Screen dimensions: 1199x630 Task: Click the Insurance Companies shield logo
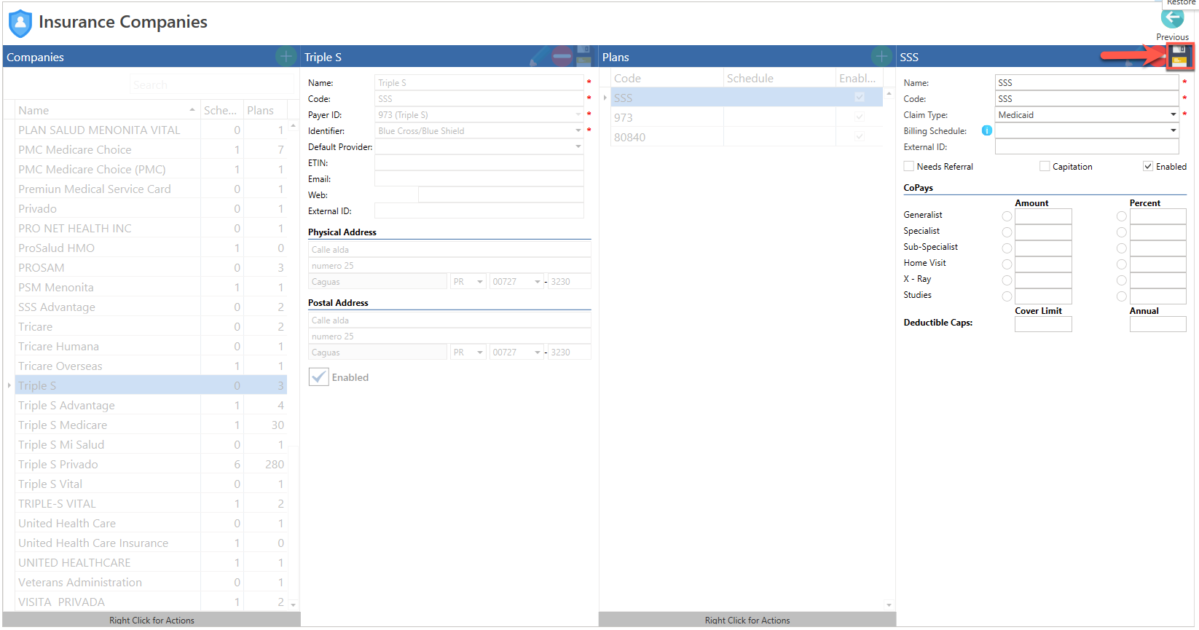click(x=20, y=23)
